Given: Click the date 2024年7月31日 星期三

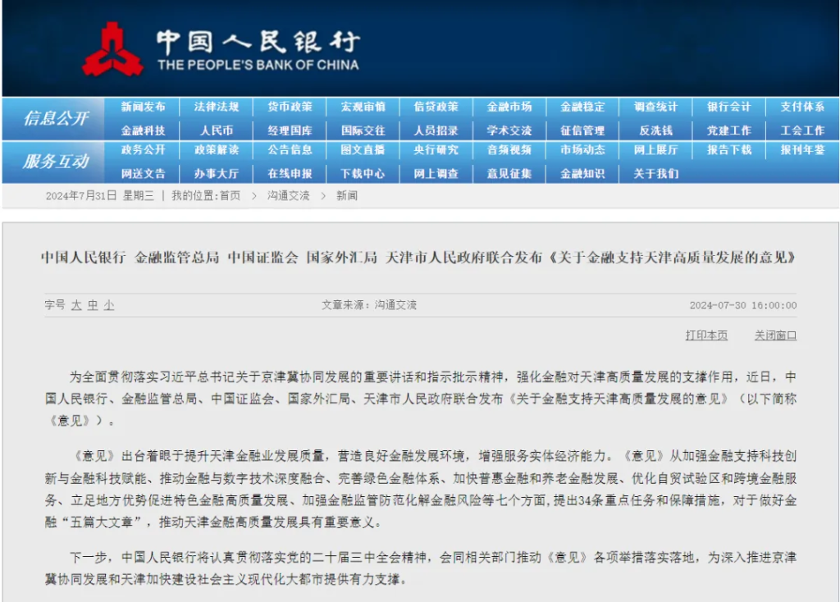Looking at the screenshot, I should (99, 195).
